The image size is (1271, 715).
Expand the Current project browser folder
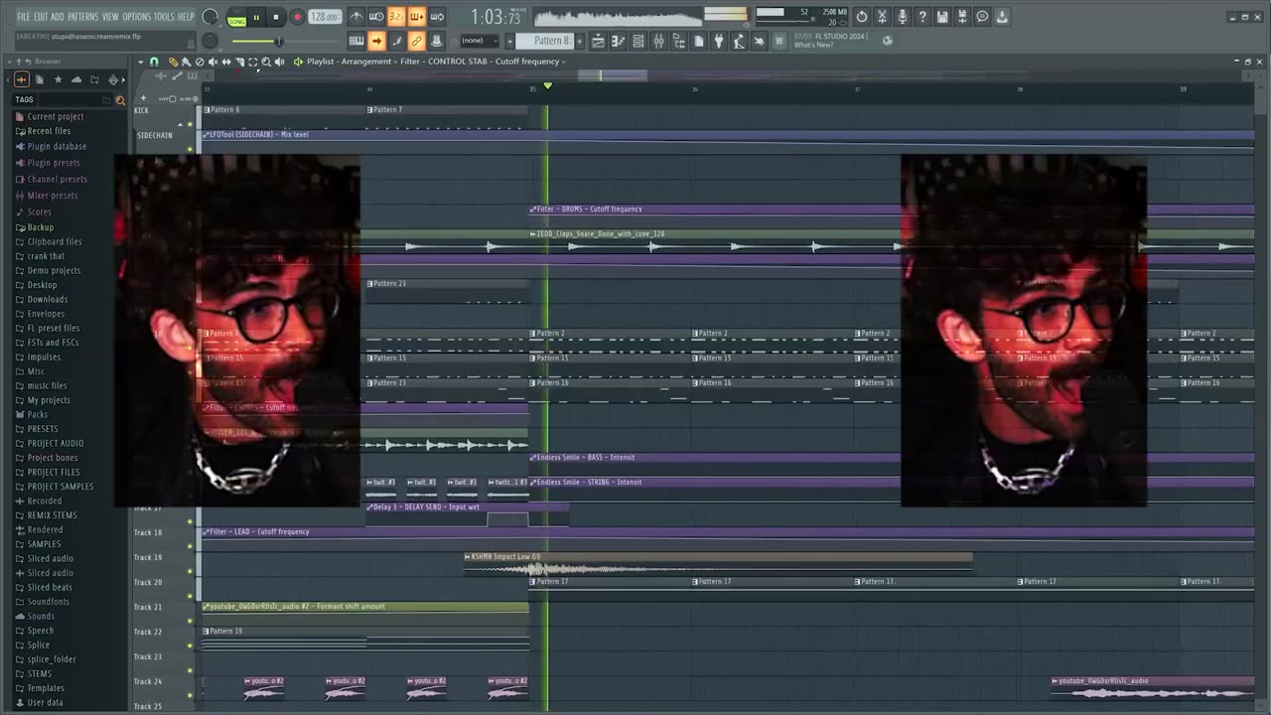click(x=55, y=116)
